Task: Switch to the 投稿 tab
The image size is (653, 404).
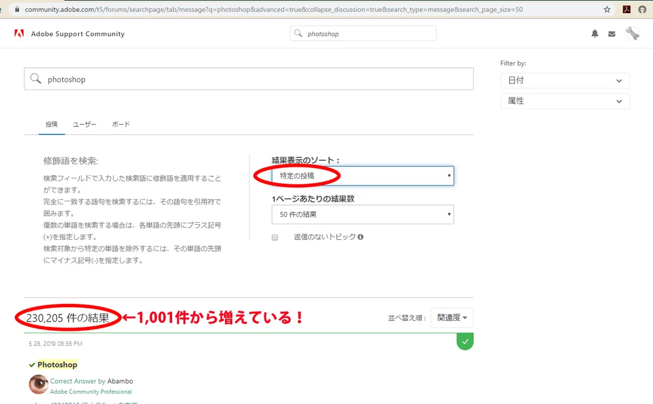Action: point(52,124)
